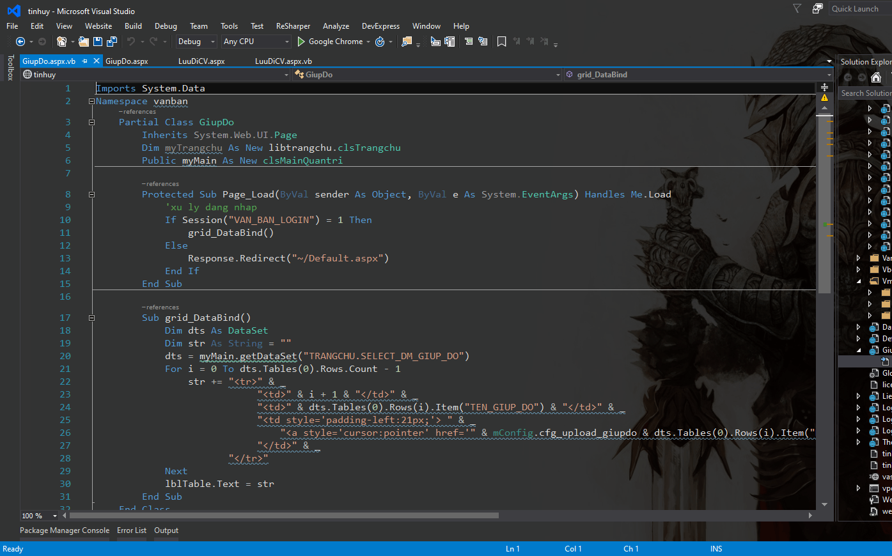This screenshot has height=556, width=892.
Task: Click the Search Solution Explorer field
Action: pos(866,93)
